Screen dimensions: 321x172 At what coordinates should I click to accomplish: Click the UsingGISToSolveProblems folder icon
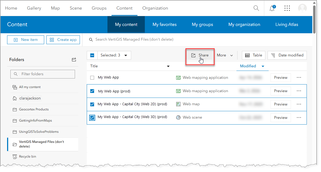click(x=15, y=132)
